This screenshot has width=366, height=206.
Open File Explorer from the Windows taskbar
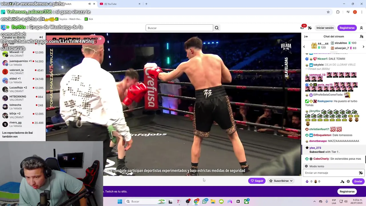pos(213,201)
